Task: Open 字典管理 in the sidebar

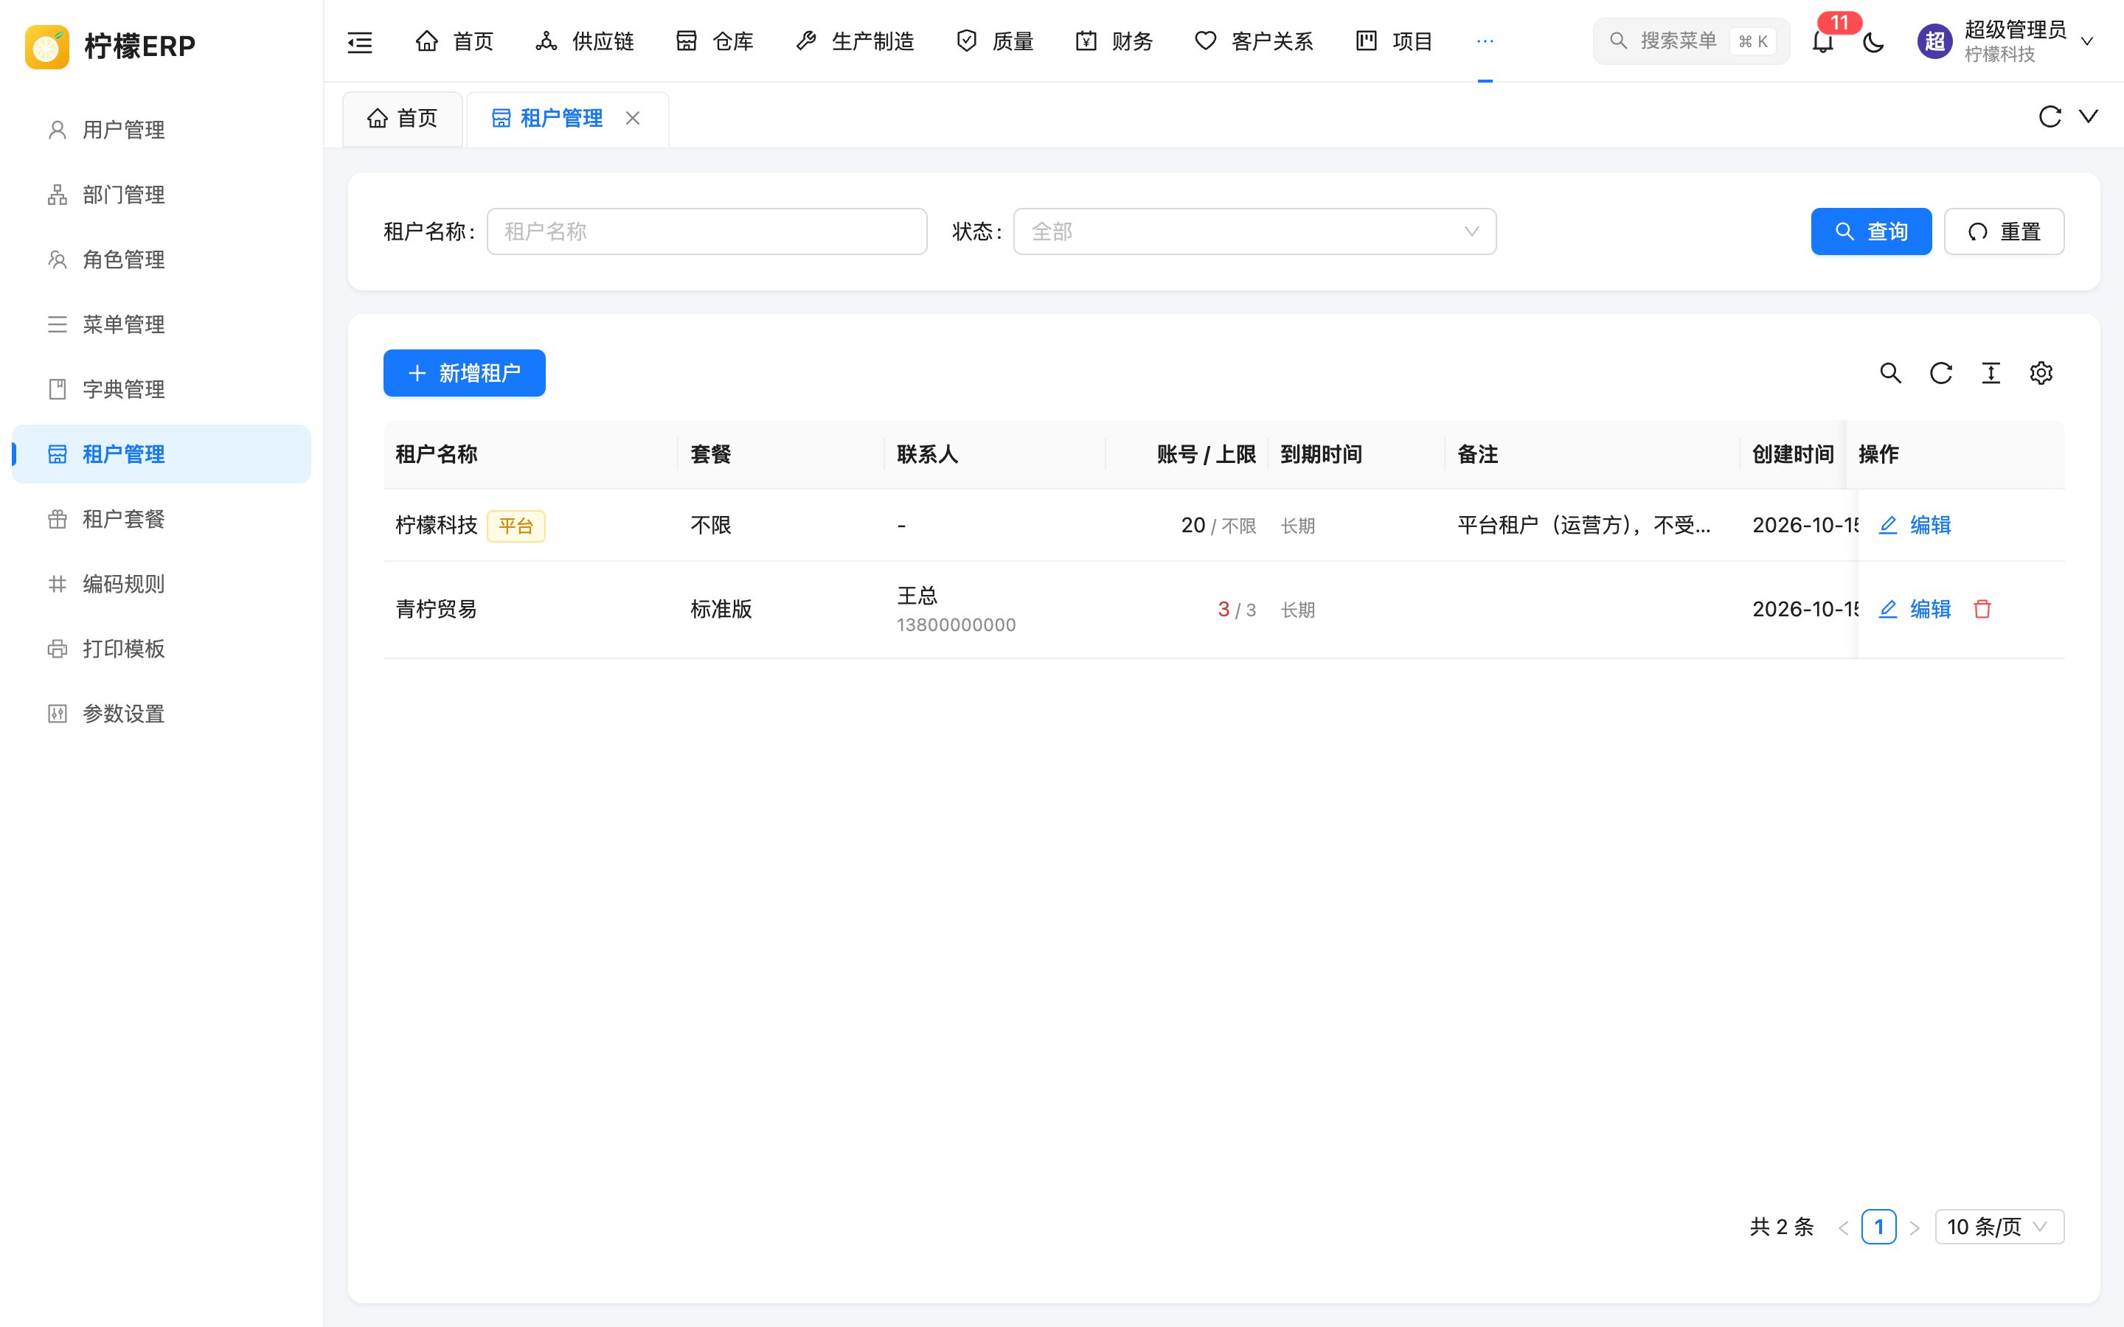Action: (162, 390)
